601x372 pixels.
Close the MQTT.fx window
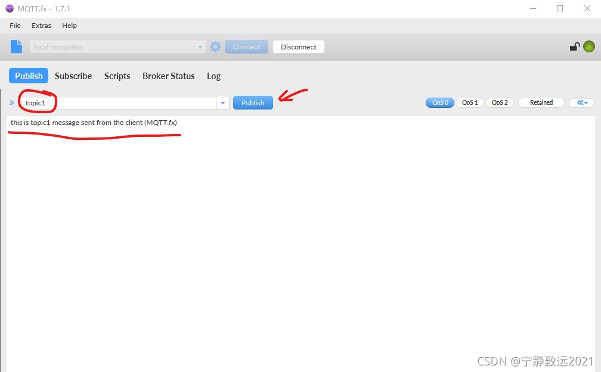[587, 8]
